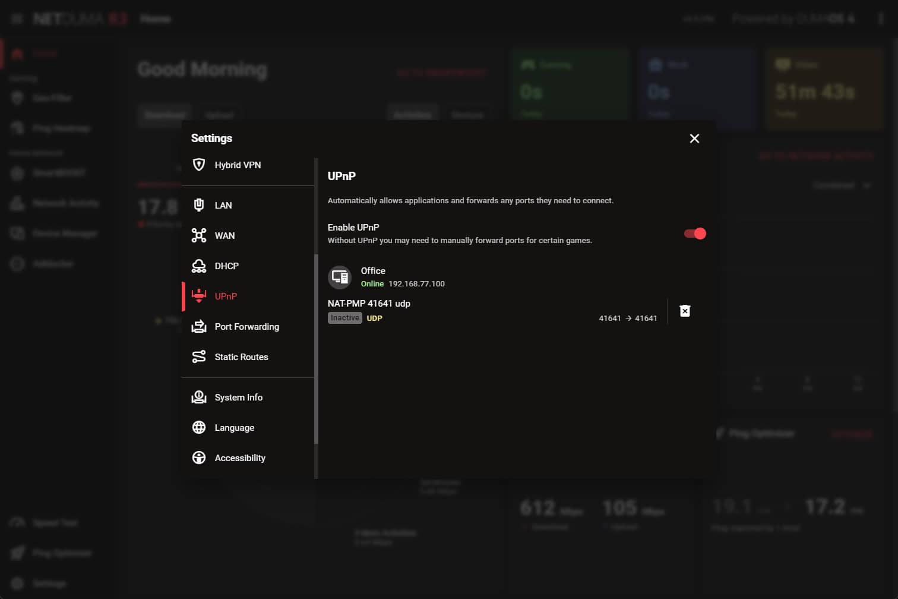898x599 pixels.
Task: Click the Office IP address 192.168.77.100
Action: coord(416,283)
